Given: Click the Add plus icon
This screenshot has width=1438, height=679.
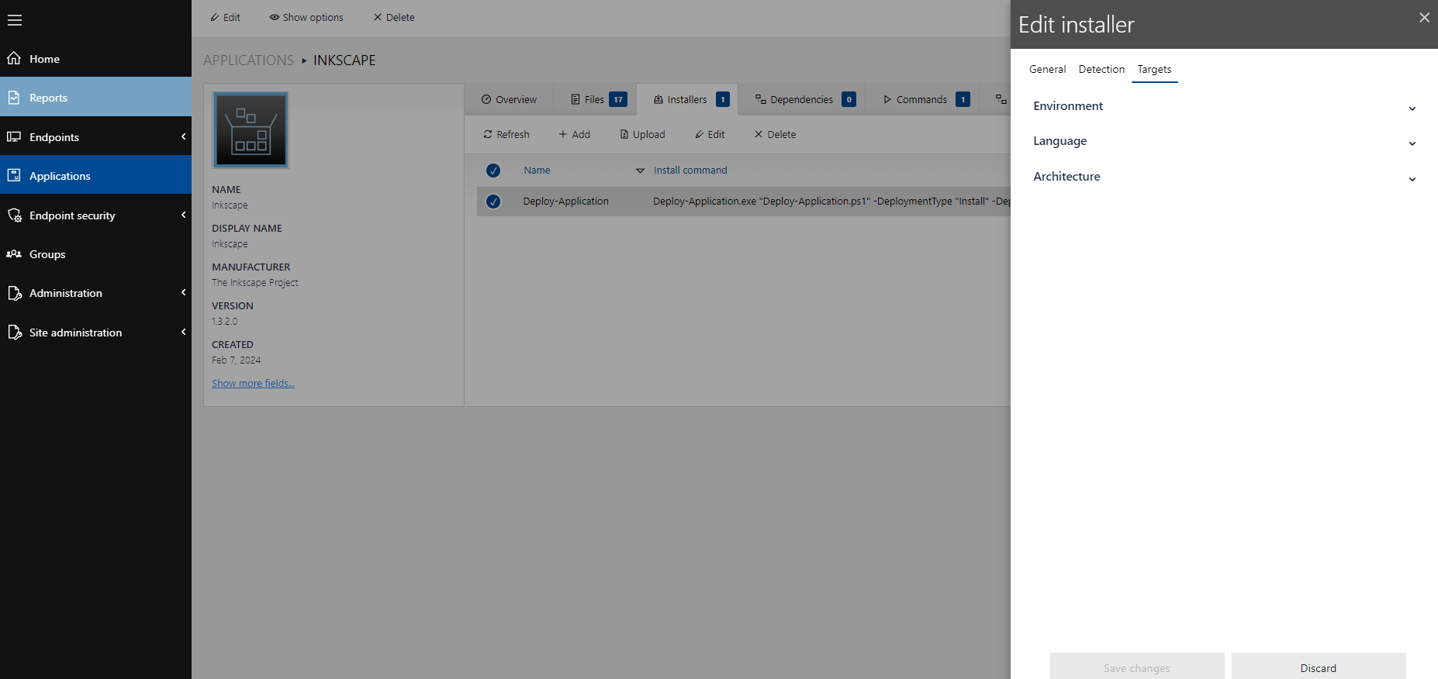Looking at the screenshot, I should pyautogui.click(x=563, y=134).
